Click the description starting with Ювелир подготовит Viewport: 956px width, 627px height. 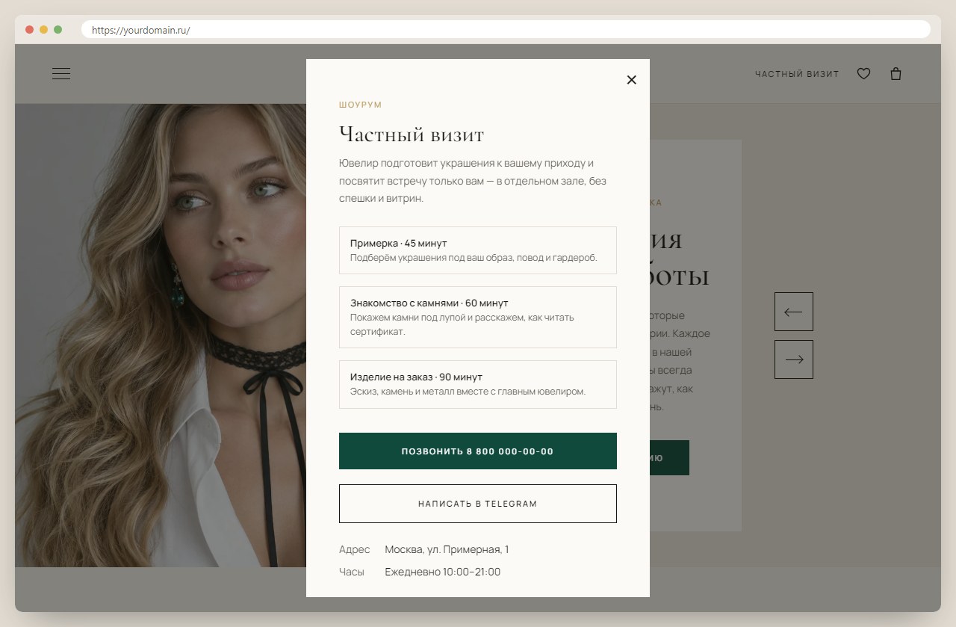[473, 181]
